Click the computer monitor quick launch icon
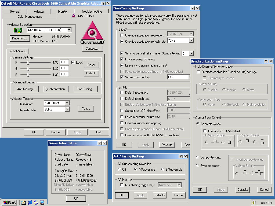 42,203
